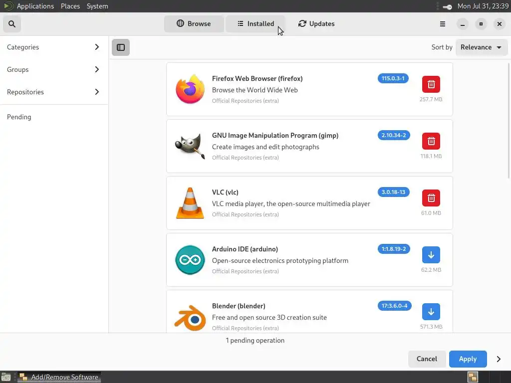Click the Blender logo icon

coord(190,318)
